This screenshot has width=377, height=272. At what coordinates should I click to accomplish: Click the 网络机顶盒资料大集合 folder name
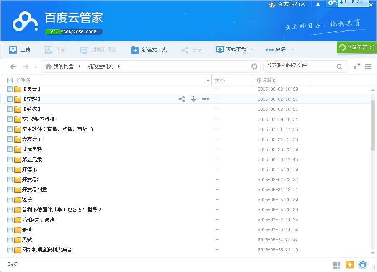click(47, 250)
